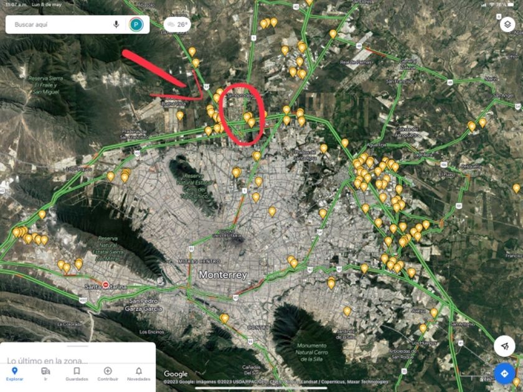523x392 pixels.
Task: Select the saved pin next to Juárez label
Action: (x=434, y=312)
